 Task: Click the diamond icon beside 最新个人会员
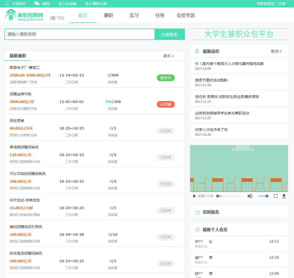click(198, 230)
